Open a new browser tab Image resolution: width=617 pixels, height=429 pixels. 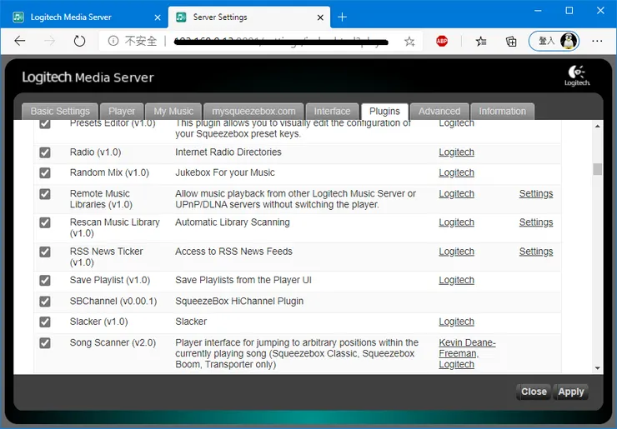click(x=343, y=17)
